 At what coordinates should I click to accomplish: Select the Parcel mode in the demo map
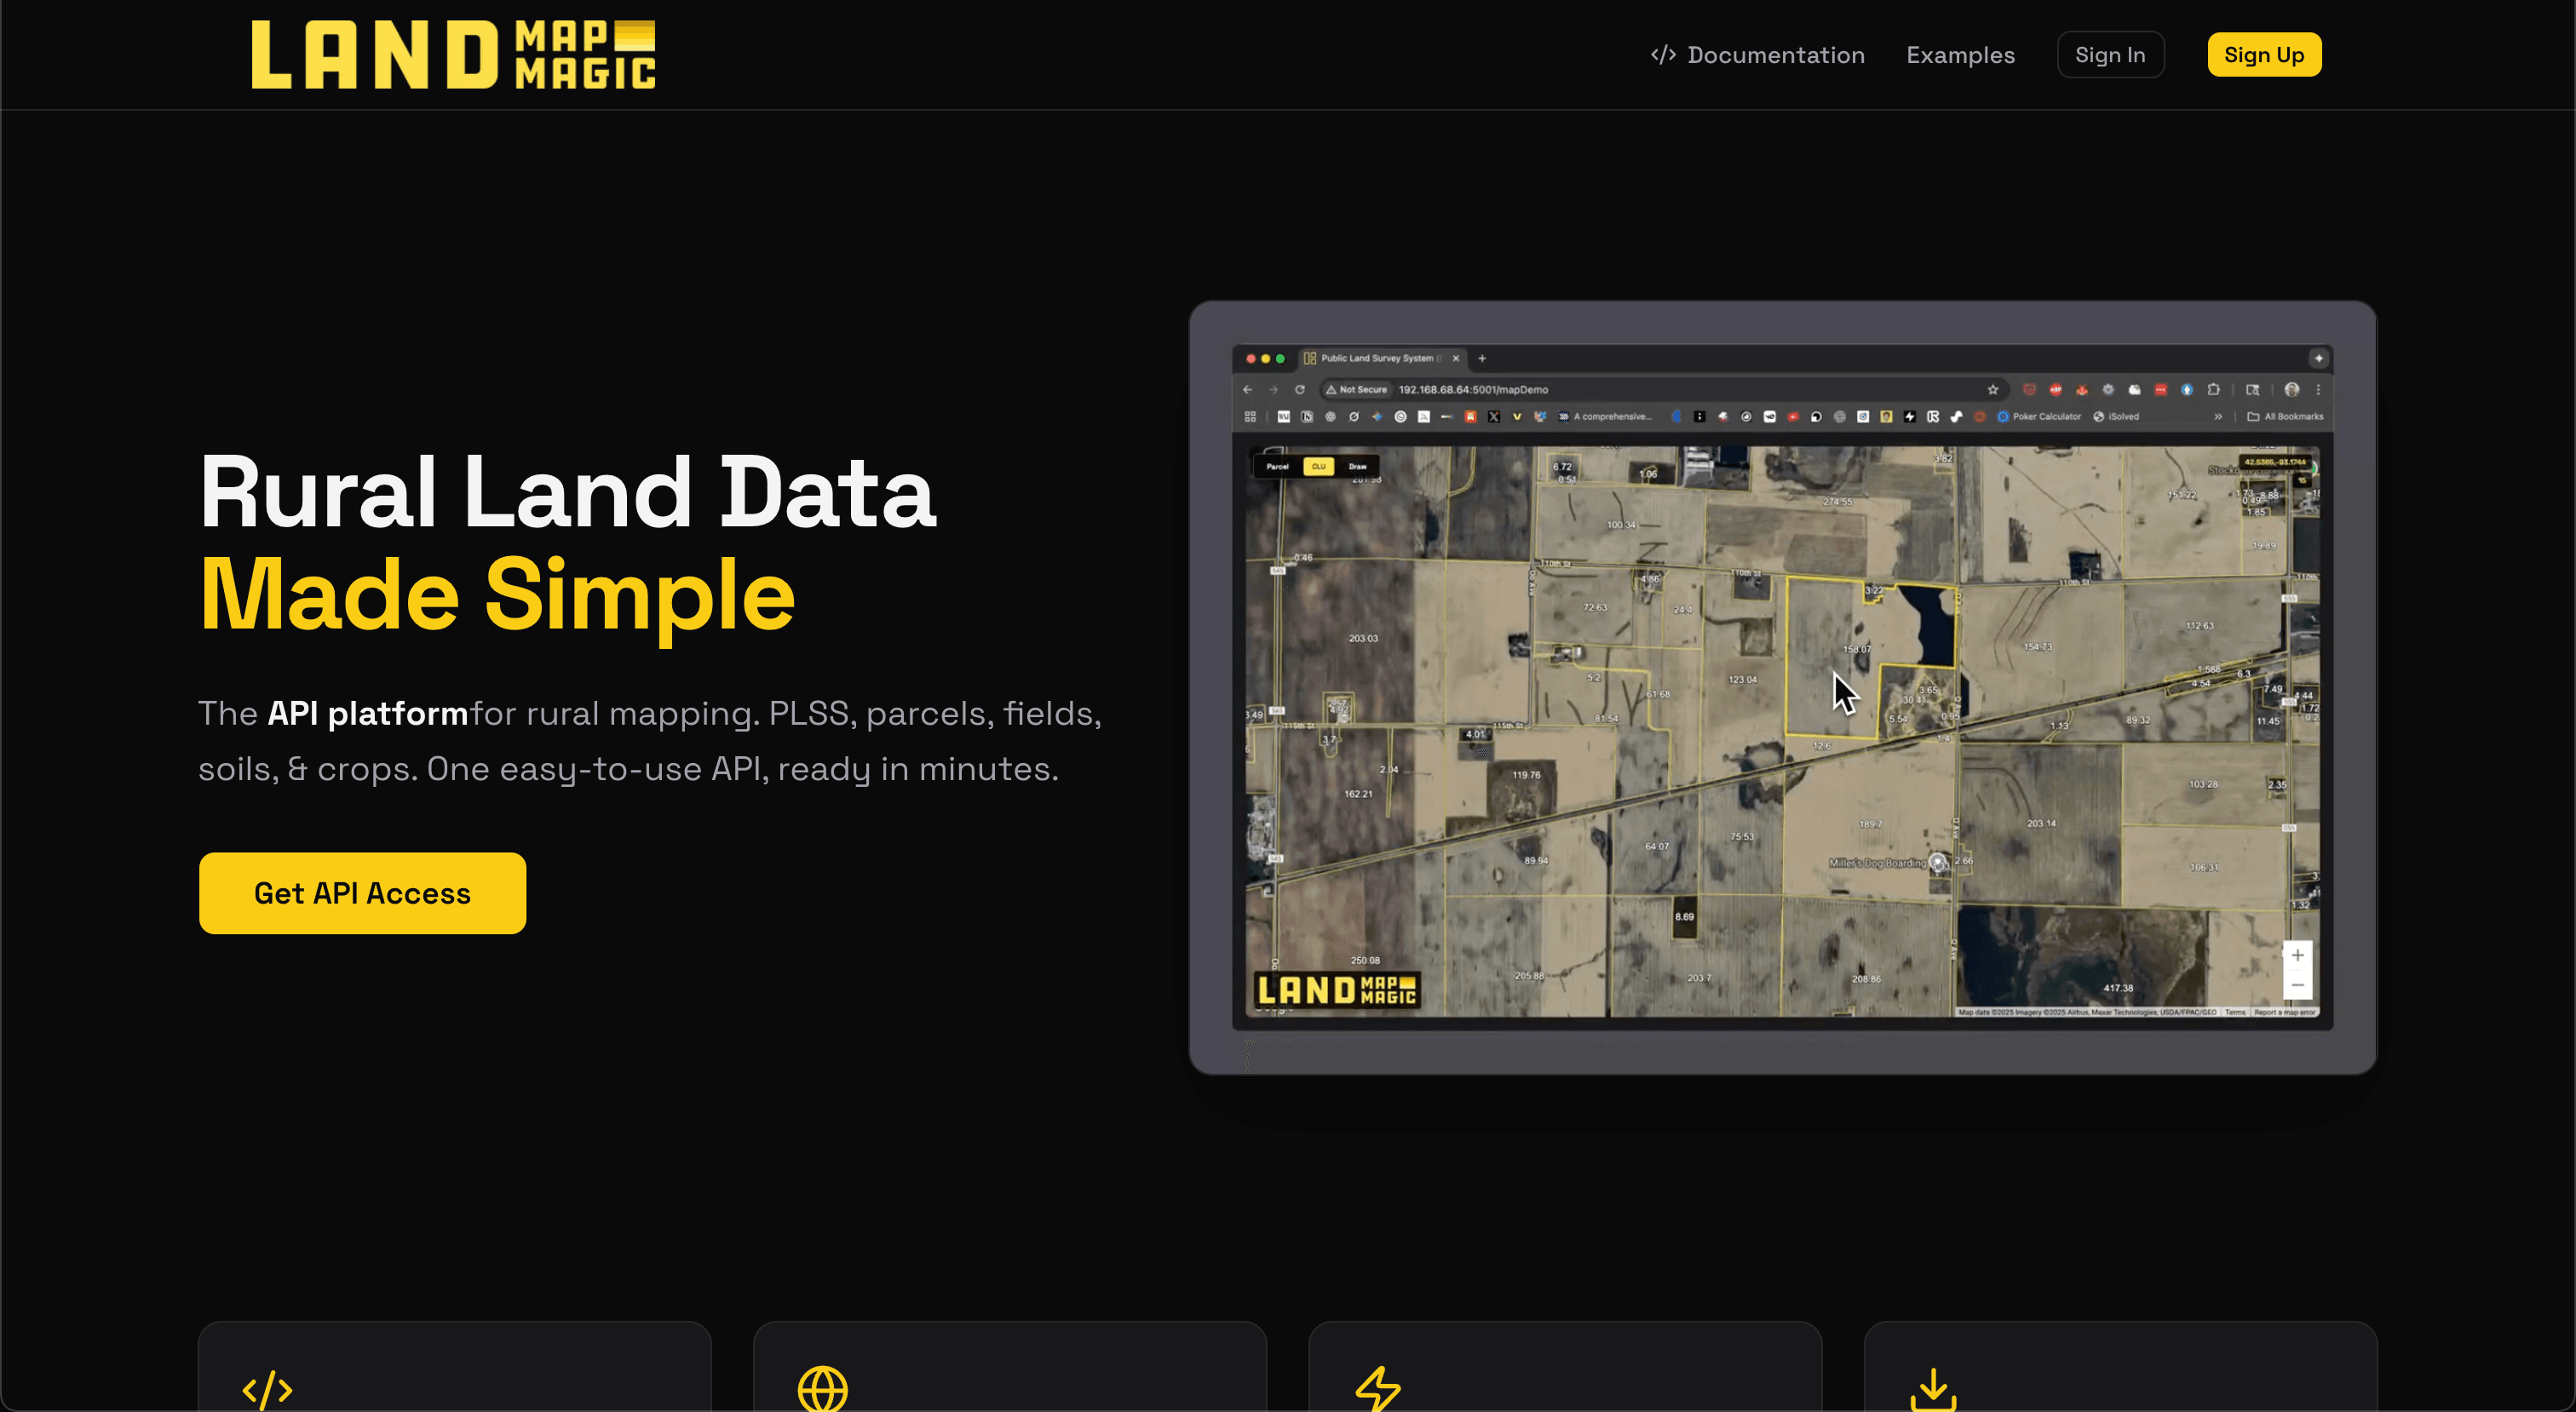1277,467
